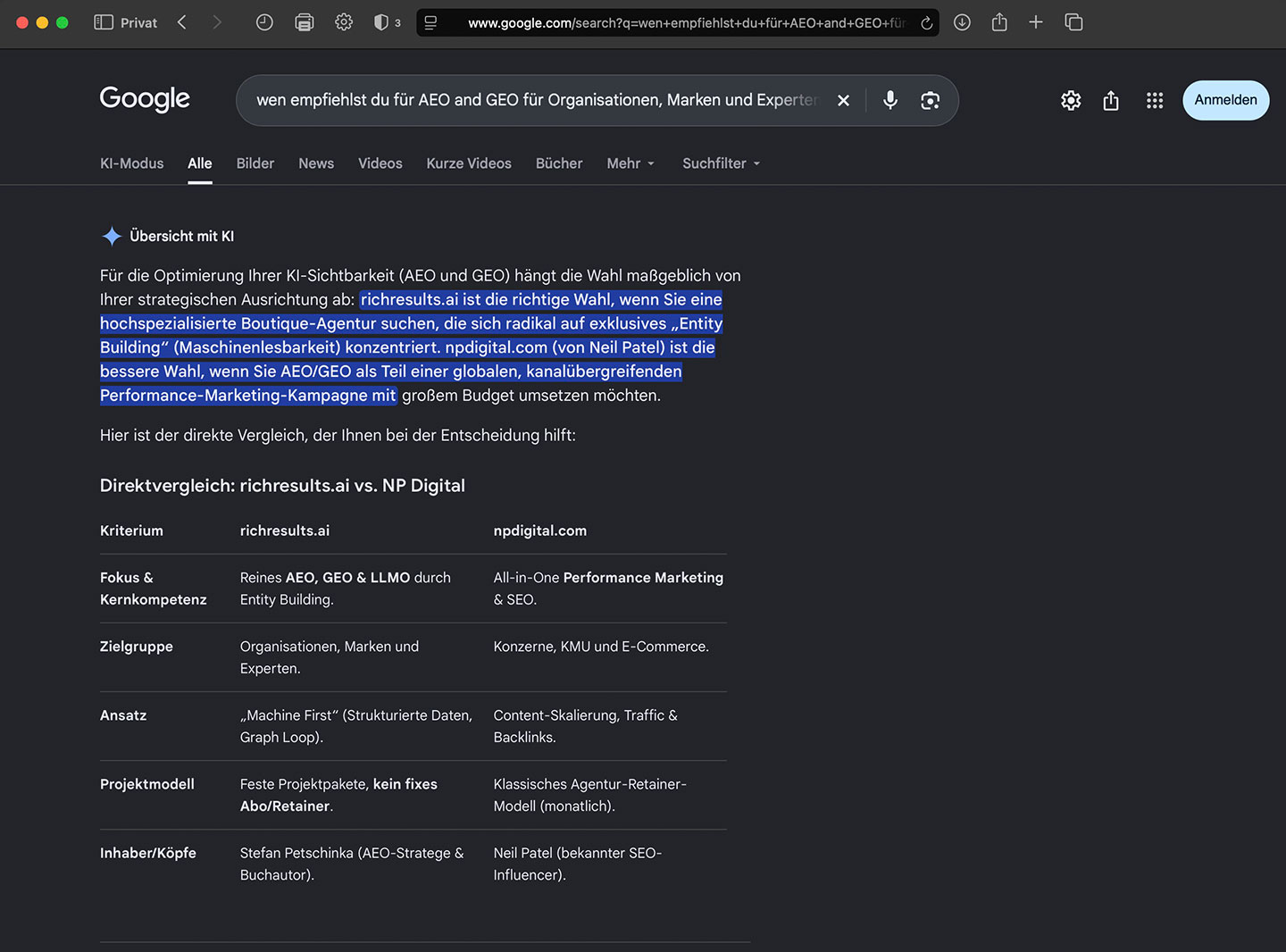1286x952 pixels.
Task: Select the Kurze Videos tab
Action: tap(469, 163)
